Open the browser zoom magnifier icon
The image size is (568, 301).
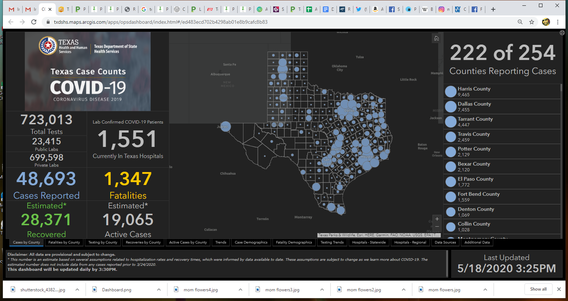(520, 22)
